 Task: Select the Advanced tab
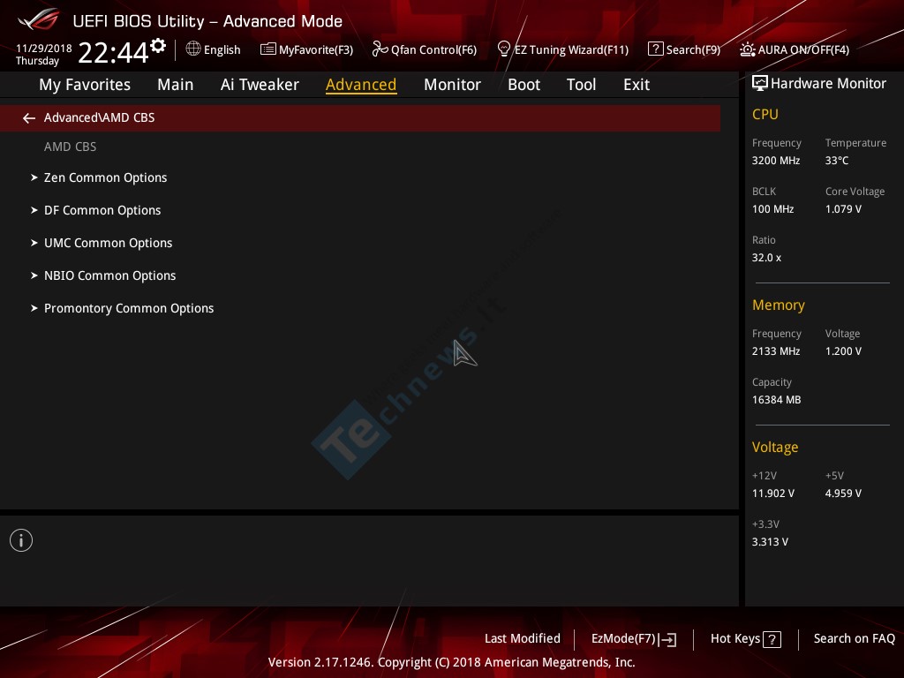pyautogui.click(x=361, y=85)
